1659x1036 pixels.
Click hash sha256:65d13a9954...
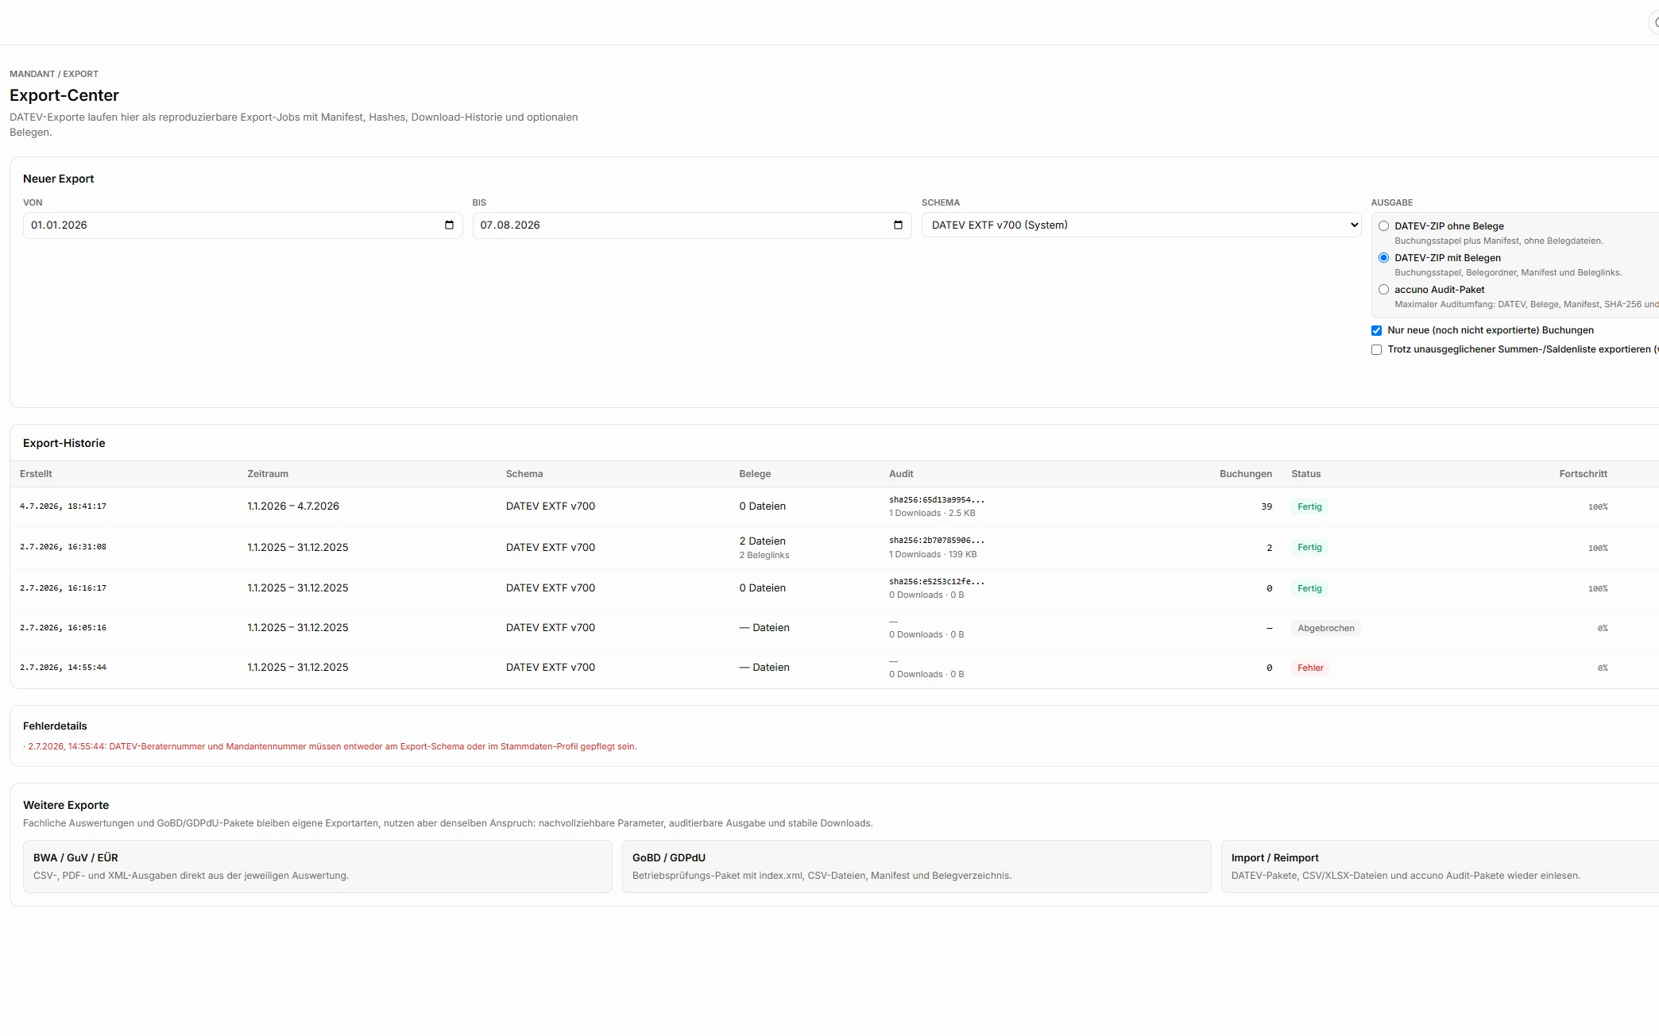tap(937, 500)
